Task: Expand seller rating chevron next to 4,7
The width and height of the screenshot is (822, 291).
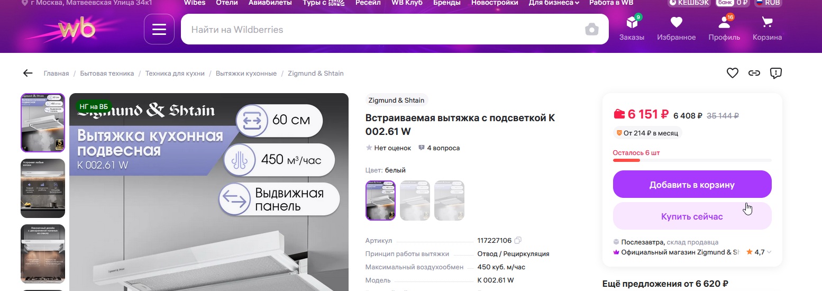Action: tap(769, 252)
